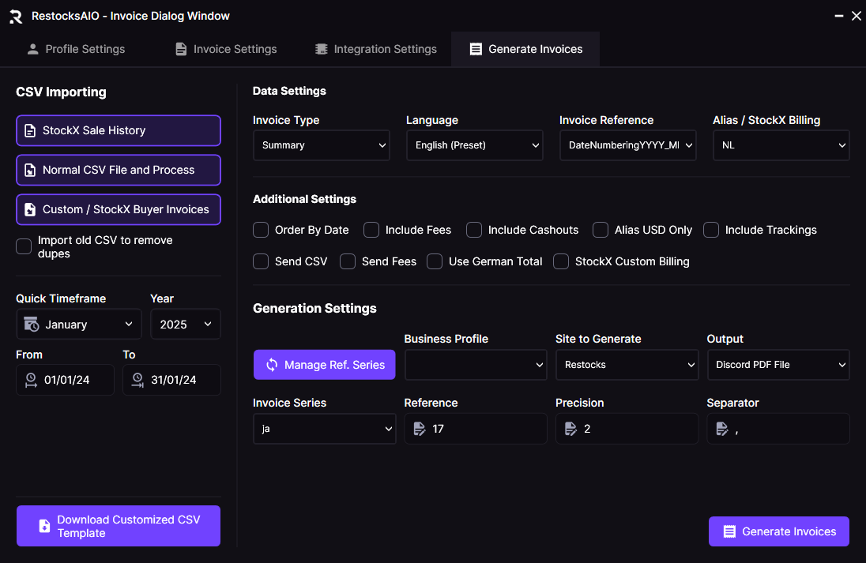
Task: Click the StockX Sale History button
Action: [119, 131]
